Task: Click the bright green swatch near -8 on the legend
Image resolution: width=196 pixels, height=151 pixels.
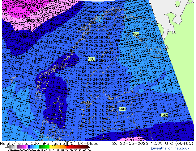Action: point(48,147)
